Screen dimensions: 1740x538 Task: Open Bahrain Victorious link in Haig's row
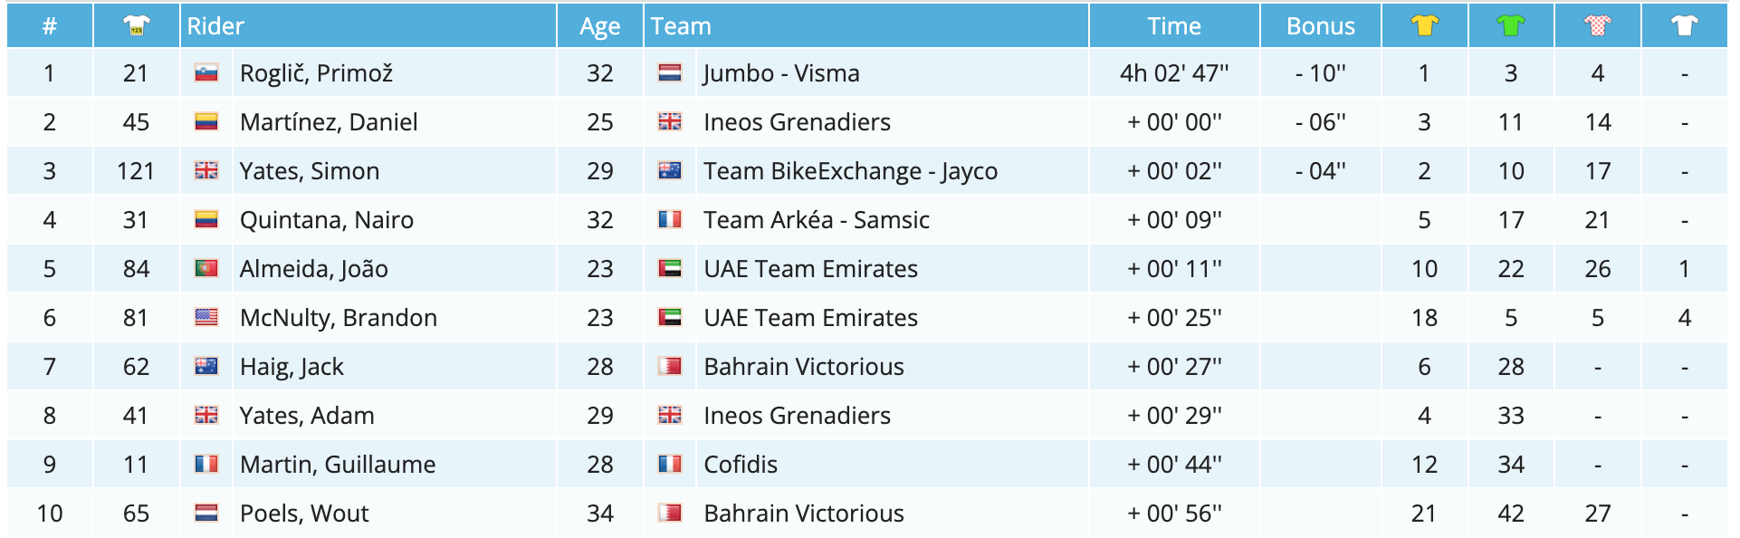coord(803,367)
